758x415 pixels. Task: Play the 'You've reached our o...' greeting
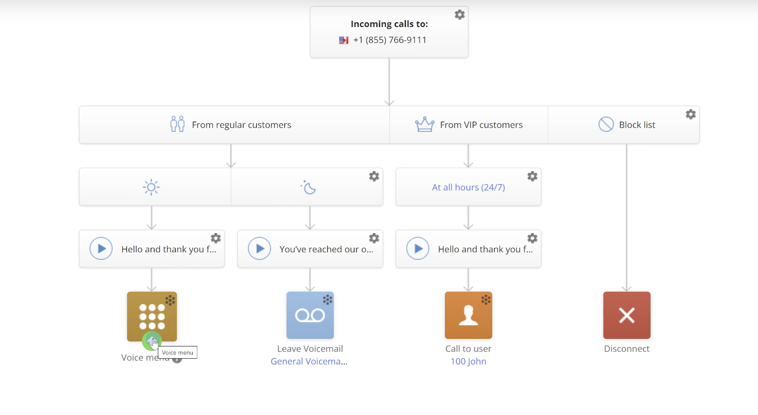click(x=260, y=248)
